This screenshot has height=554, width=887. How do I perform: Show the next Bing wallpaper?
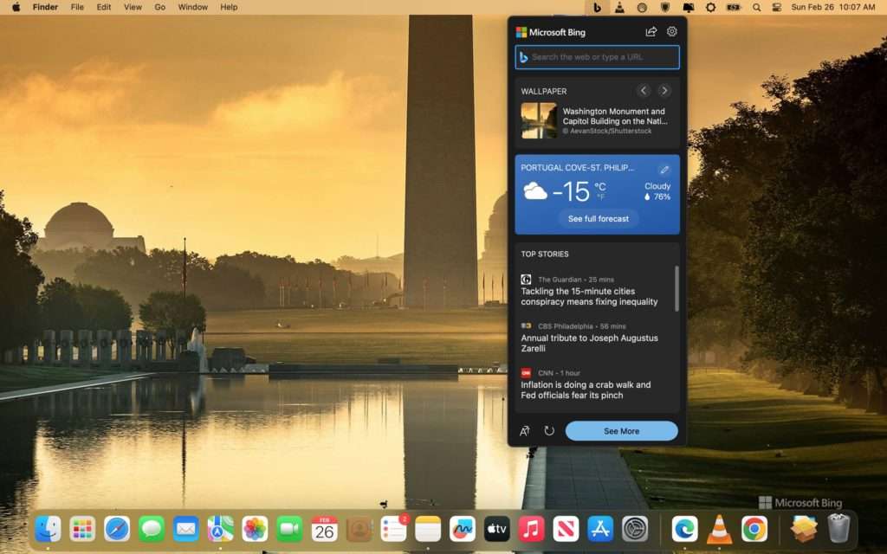point(664,90)
